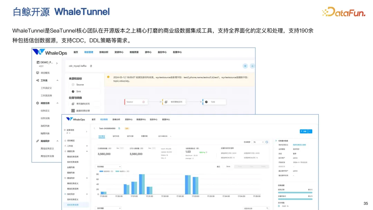Collapse 离线同步 section in back window sidebar
373x210 pixels.
[57, 141]
